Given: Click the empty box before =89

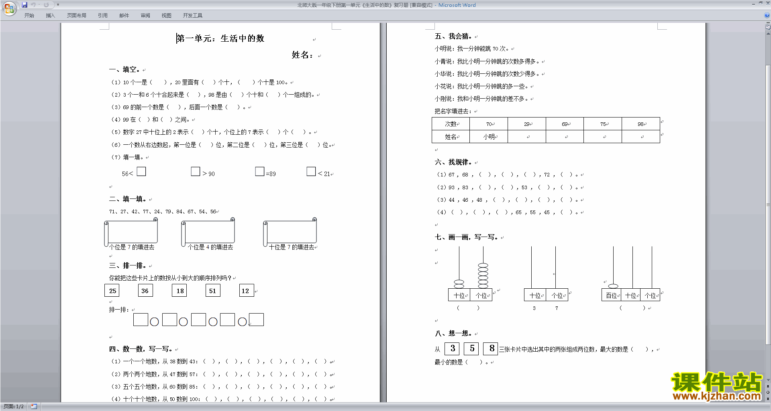Looking at the screenshot, I should (260, 171).
